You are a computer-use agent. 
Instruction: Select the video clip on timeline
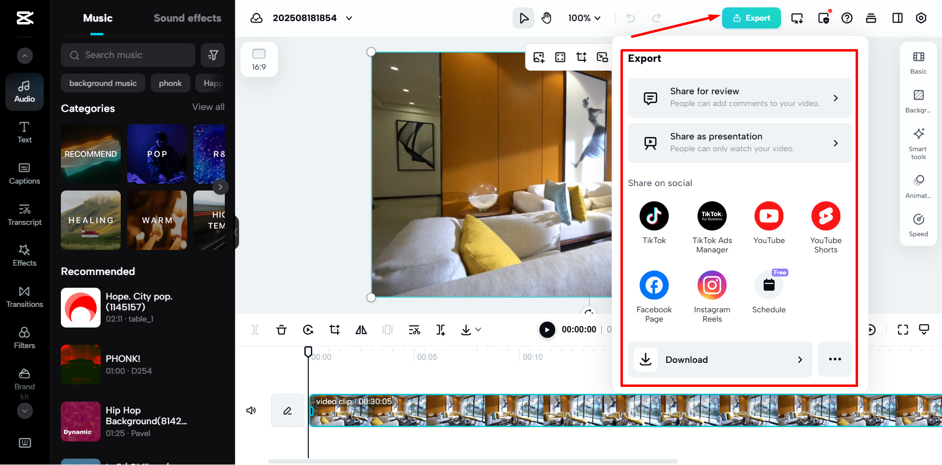point(625,410)
